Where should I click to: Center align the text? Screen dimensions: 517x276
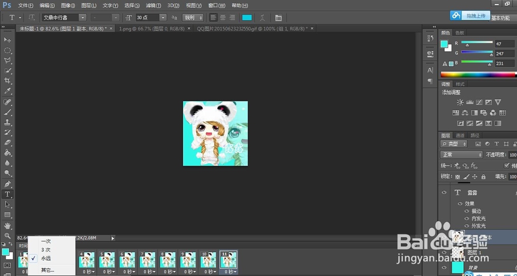point(223,18)
